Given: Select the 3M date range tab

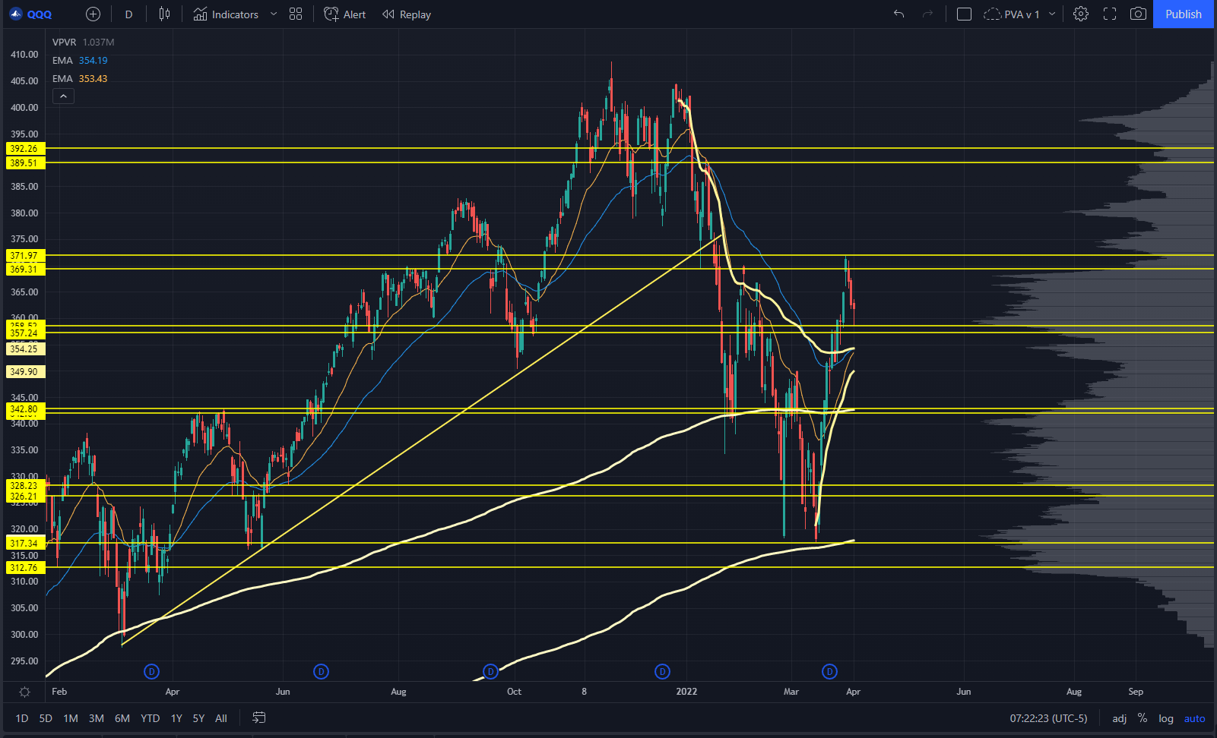Looking at the screenshot, I should [x=97, y=718].
